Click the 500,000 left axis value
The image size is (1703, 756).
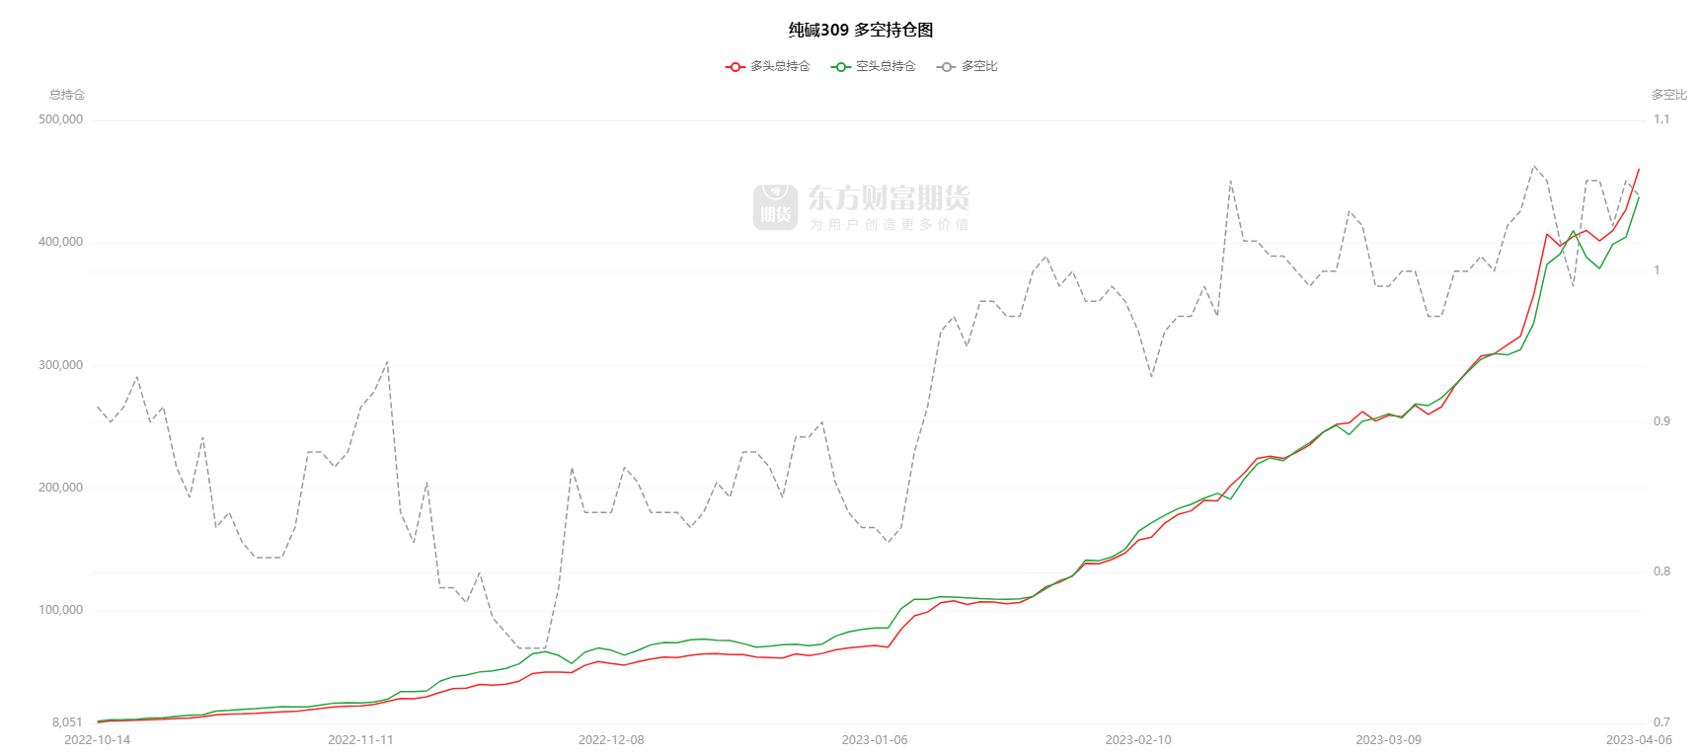coord(61,119)
